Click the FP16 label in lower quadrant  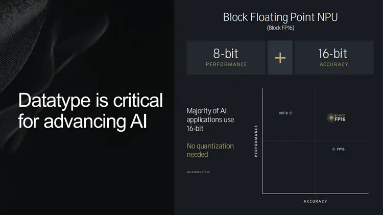(x=341, y=149)
